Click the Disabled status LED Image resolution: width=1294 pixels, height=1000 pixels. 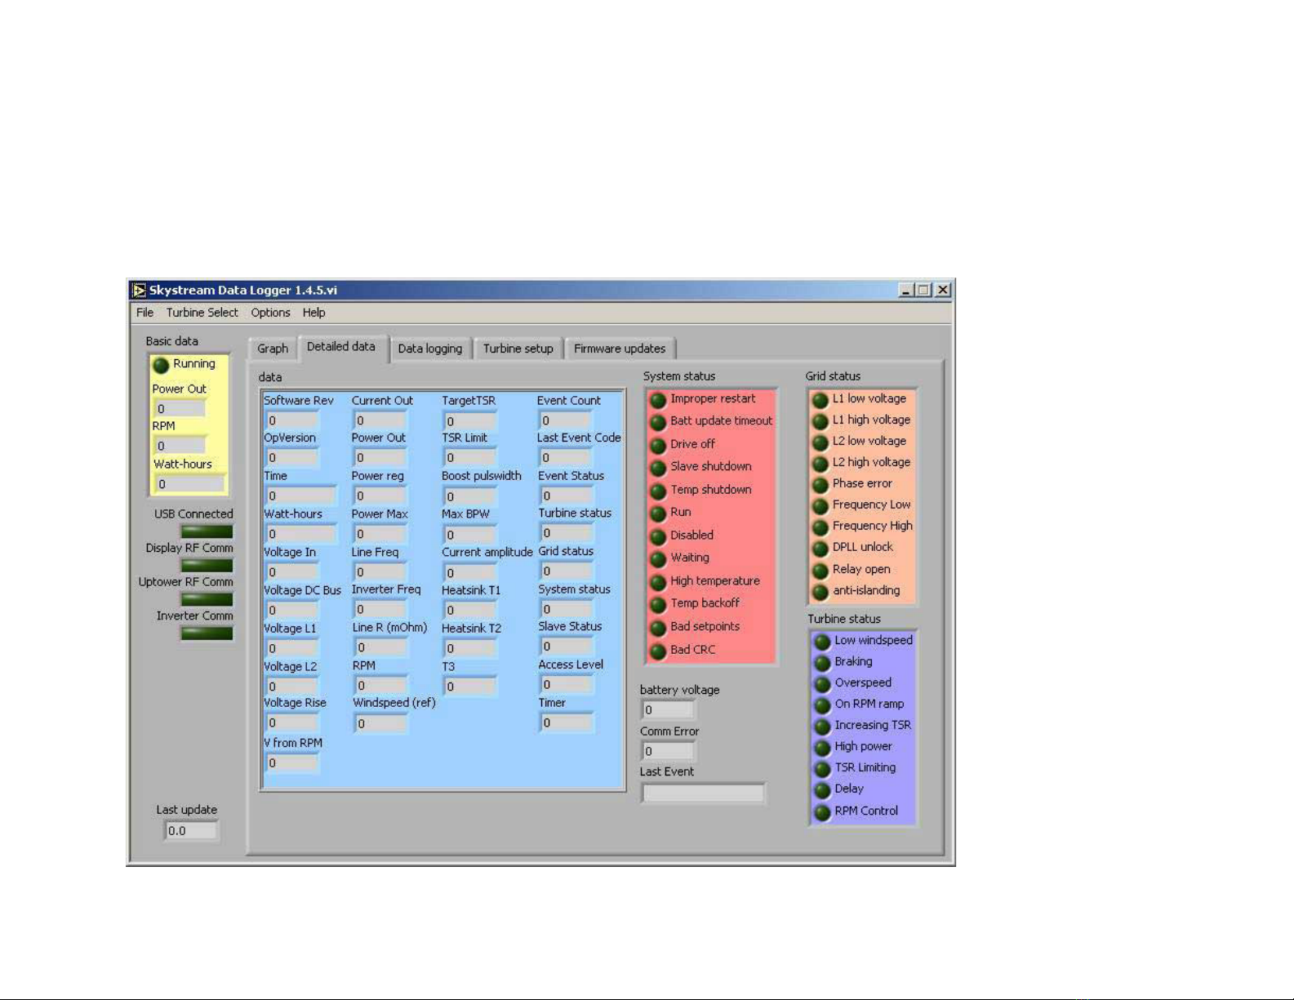click(657, 536)
